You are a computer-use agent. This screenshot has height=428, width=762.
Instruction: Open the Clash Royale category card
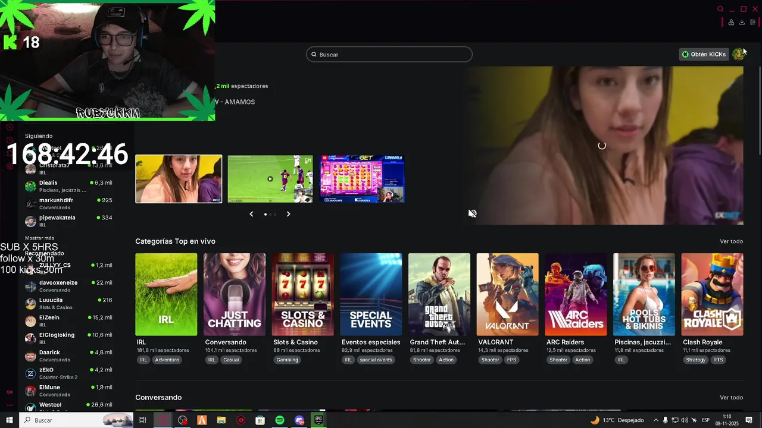tap(713, 294)
